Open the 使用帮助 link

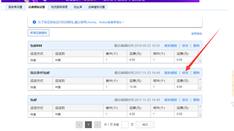pos(197,34)
